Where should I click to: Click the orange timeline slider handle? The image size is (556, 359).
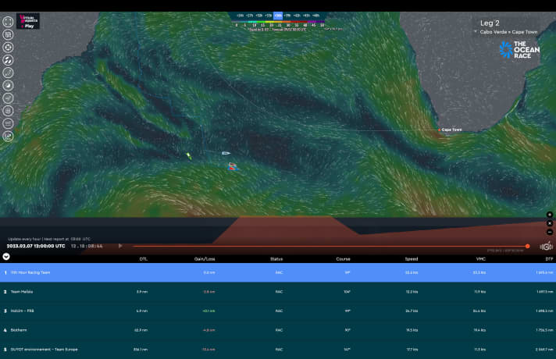click(x=528, y=246)
